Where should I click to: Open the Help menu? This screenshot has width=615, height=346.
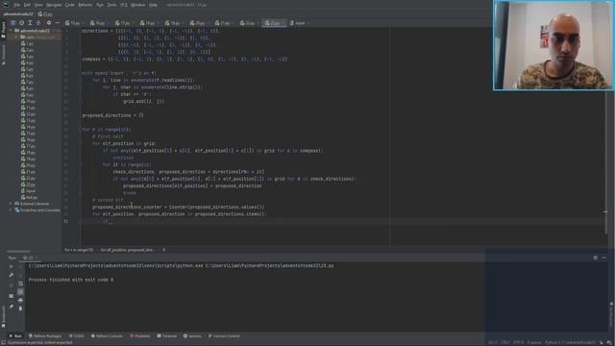(153, 5)
